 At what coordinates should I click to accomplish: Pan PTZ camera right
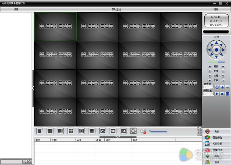coord(223,50)
